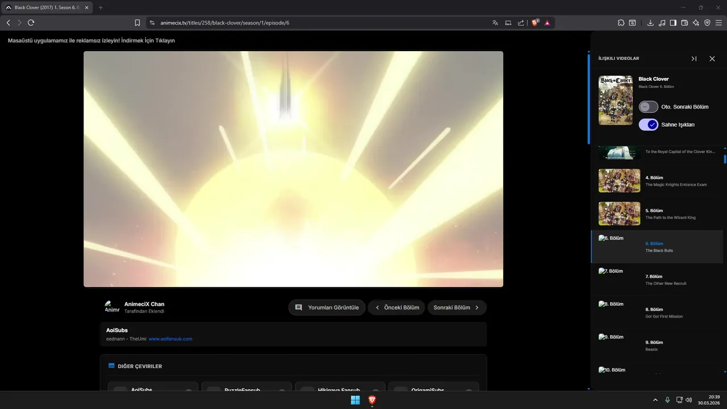Click the address bar URL field
Viewport: 727px width, 409px height.
tap(318, 23)
